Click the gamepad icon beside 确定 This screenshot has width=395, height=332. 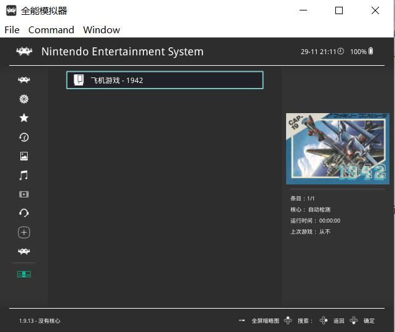[354, 320]
